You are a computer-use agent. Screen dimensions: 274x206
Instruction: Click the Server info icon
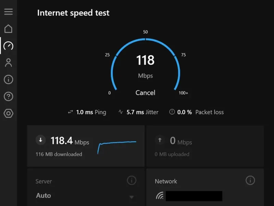132,180
